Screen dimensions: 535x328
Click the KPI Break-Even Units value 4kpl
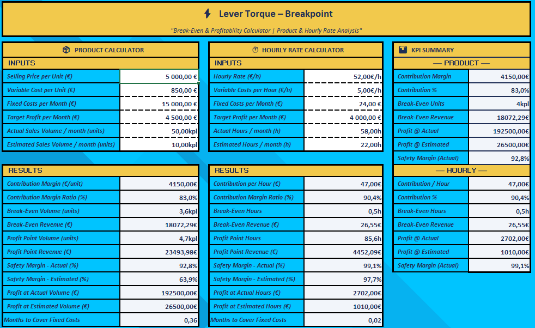[x=499, y=104]
